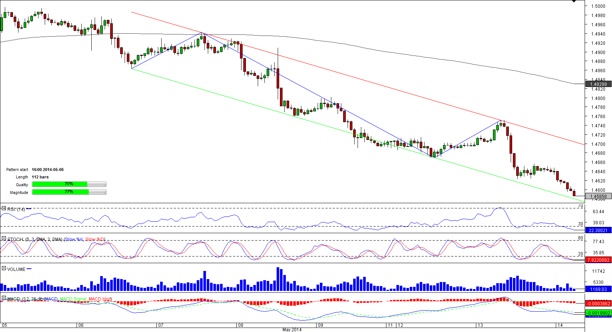Click the RSI level 30 marker
This screenshot has height=332, width=612.
click(581, 224)
